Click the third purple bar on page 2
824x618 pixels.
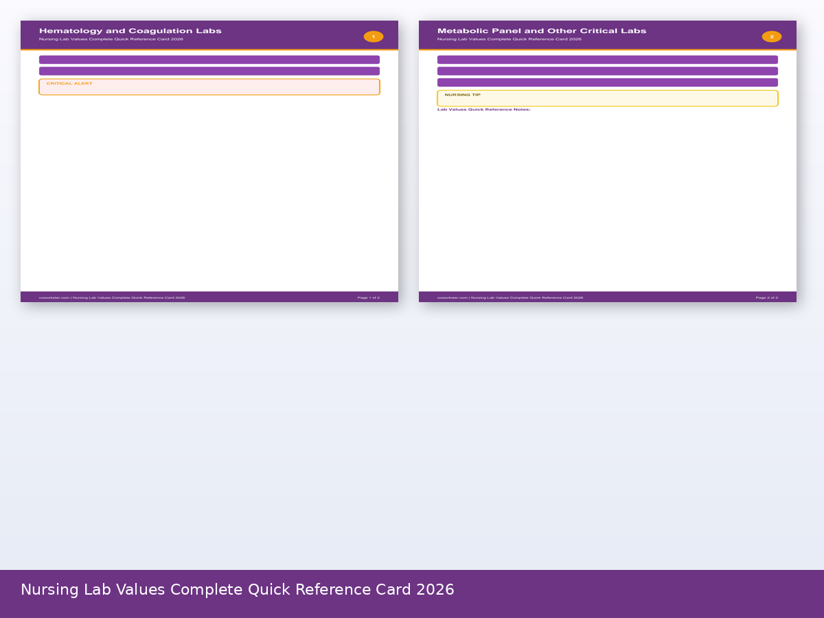coord(608,82)
